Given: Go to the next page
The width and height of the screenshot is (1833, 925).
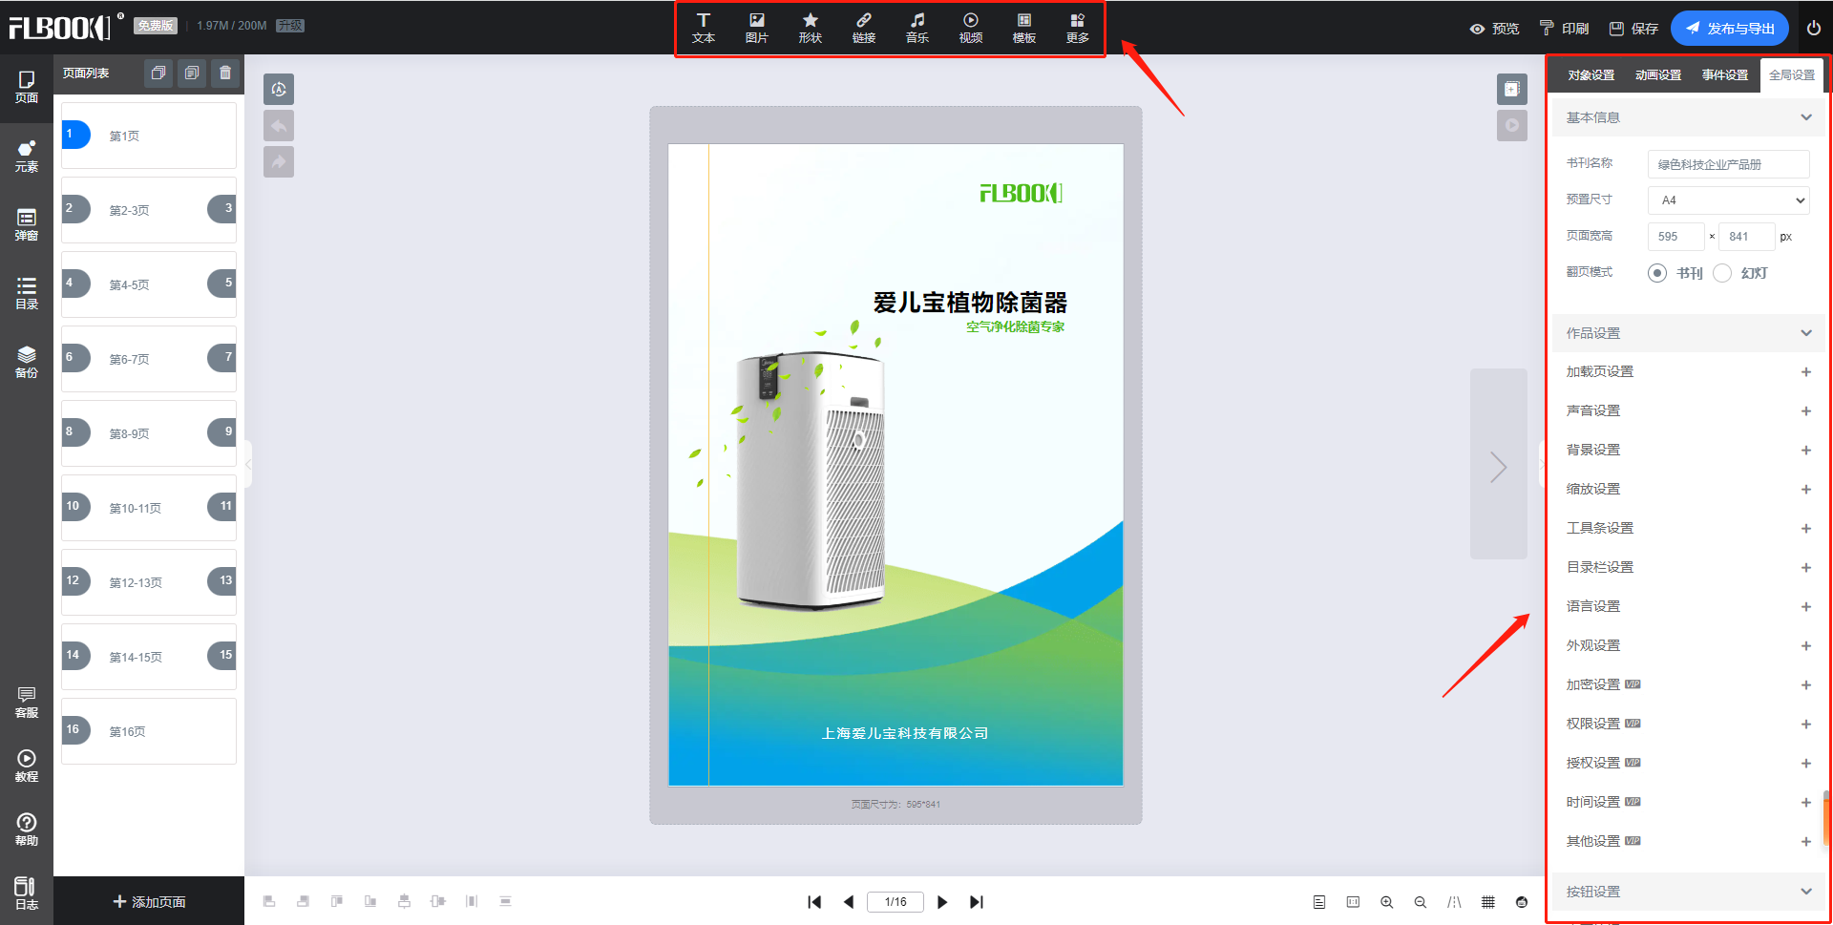Looking at the screenshot, I should coord(942,902).
